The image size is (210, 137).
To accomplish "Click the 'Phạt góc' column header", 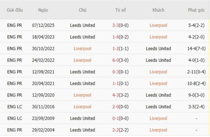I will pyautogui.click(x=196, y=10).
